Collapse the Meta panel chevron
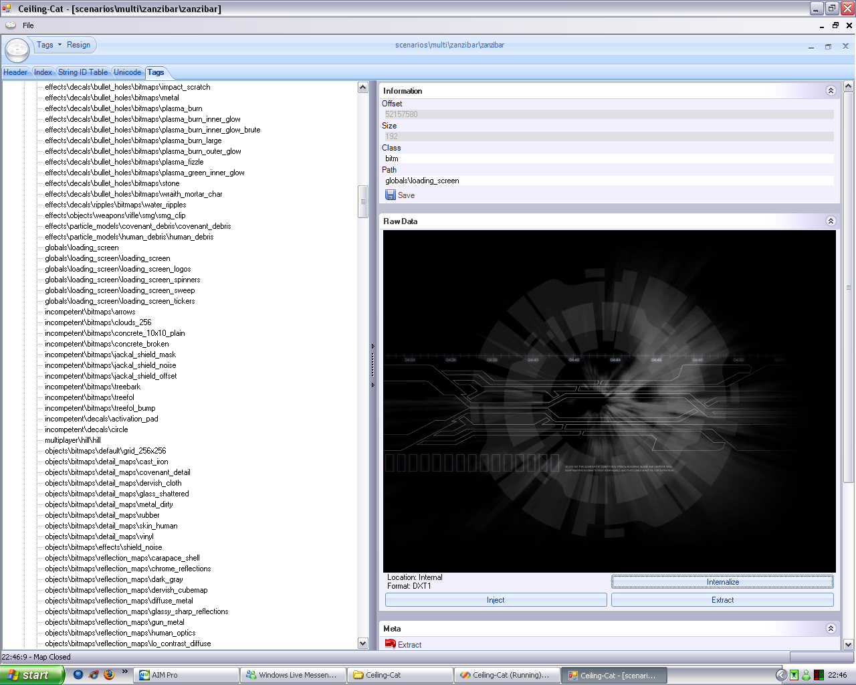The height and width of the screenshot is (685, 856). pyautogui.click(x=831, y=629)
